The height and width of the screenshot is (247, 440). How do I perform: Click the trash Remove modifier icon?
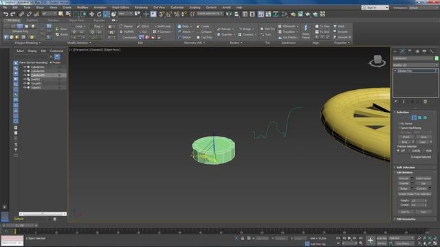(425, 102)
